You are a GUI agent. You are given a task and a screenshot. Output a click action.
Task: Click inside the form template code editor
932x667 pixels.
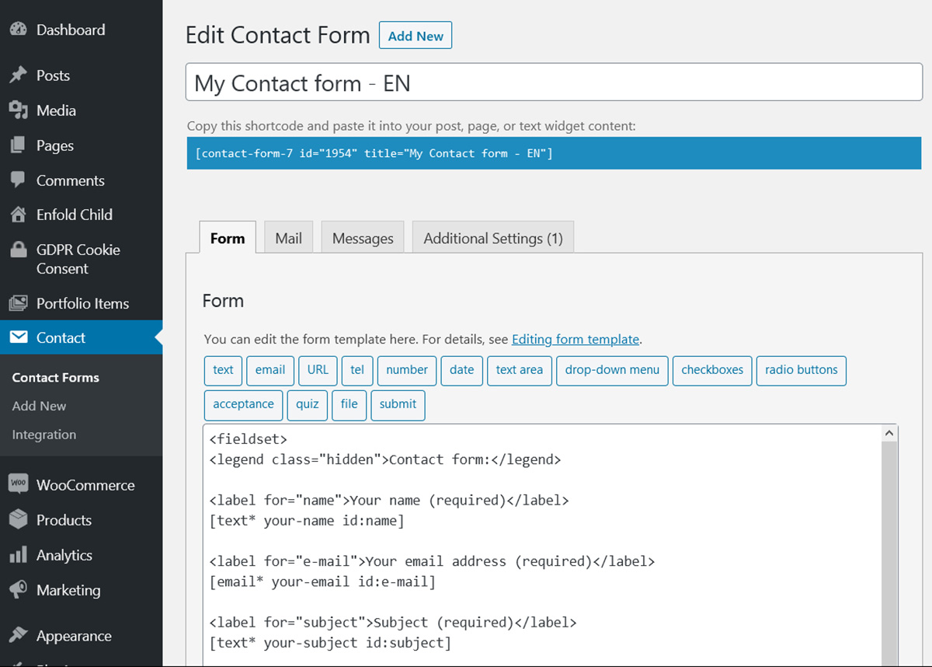coord(544,544)
